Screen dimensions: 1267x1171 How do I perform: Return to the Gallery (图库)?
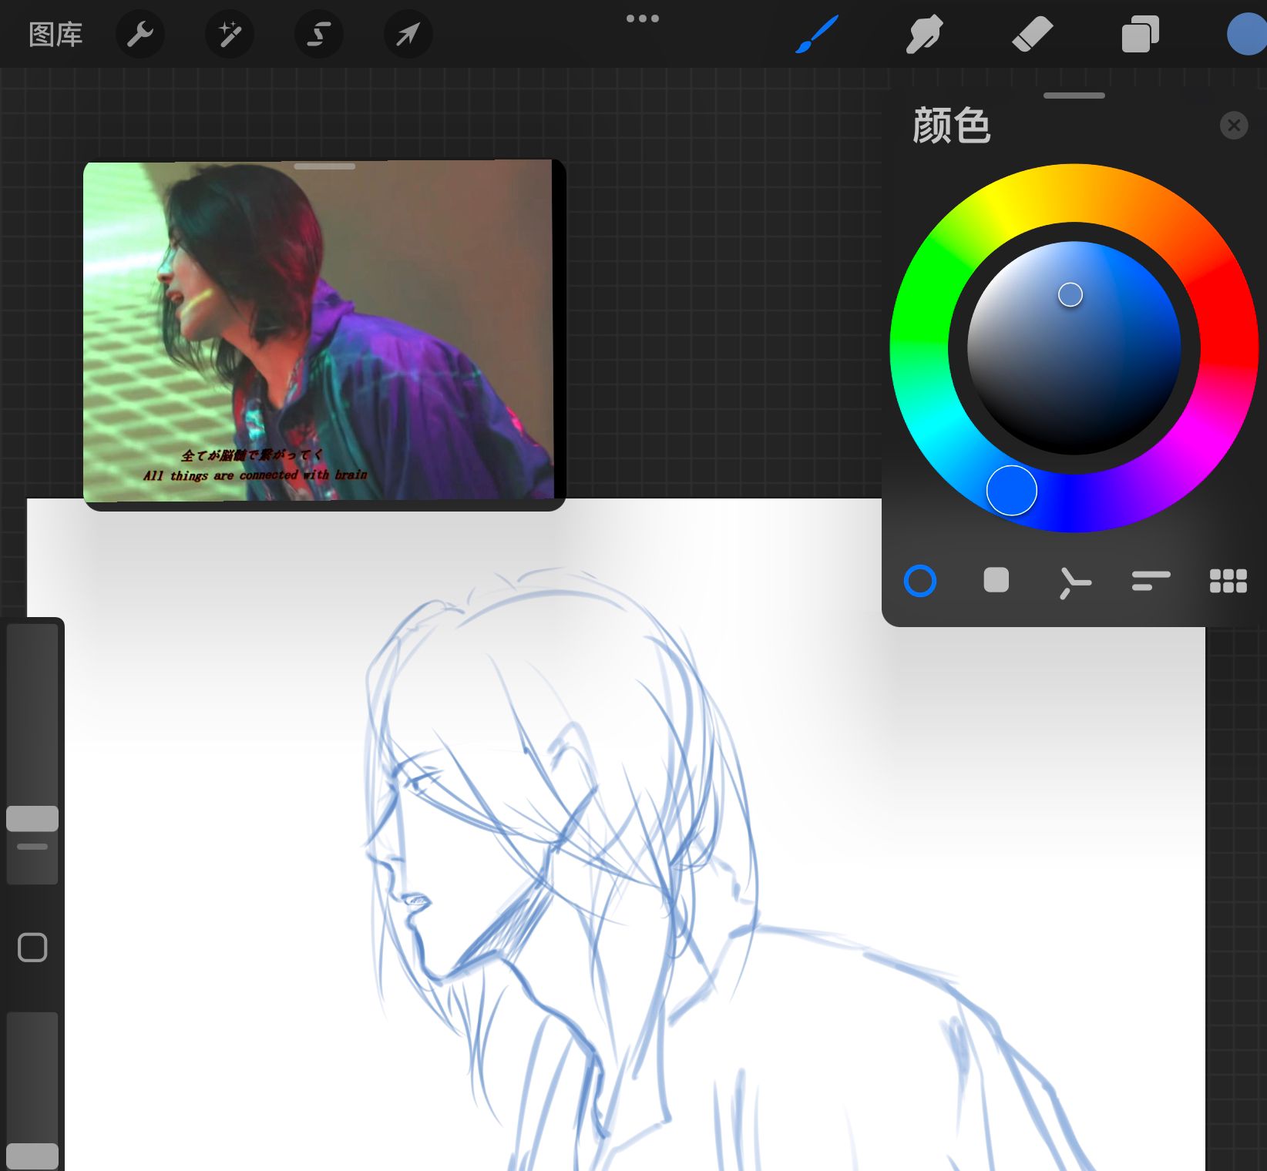coord(55,35)
